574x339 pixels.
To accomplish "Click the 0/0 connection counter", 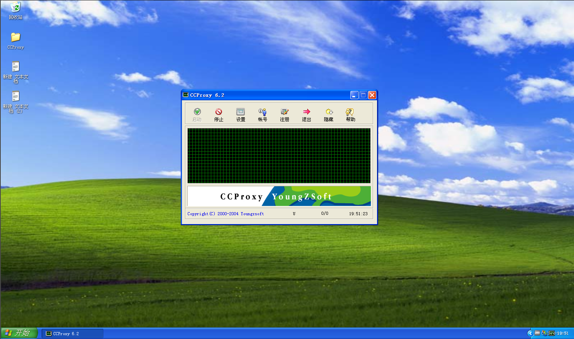I will pyautogui.click(x=325, y=213).
